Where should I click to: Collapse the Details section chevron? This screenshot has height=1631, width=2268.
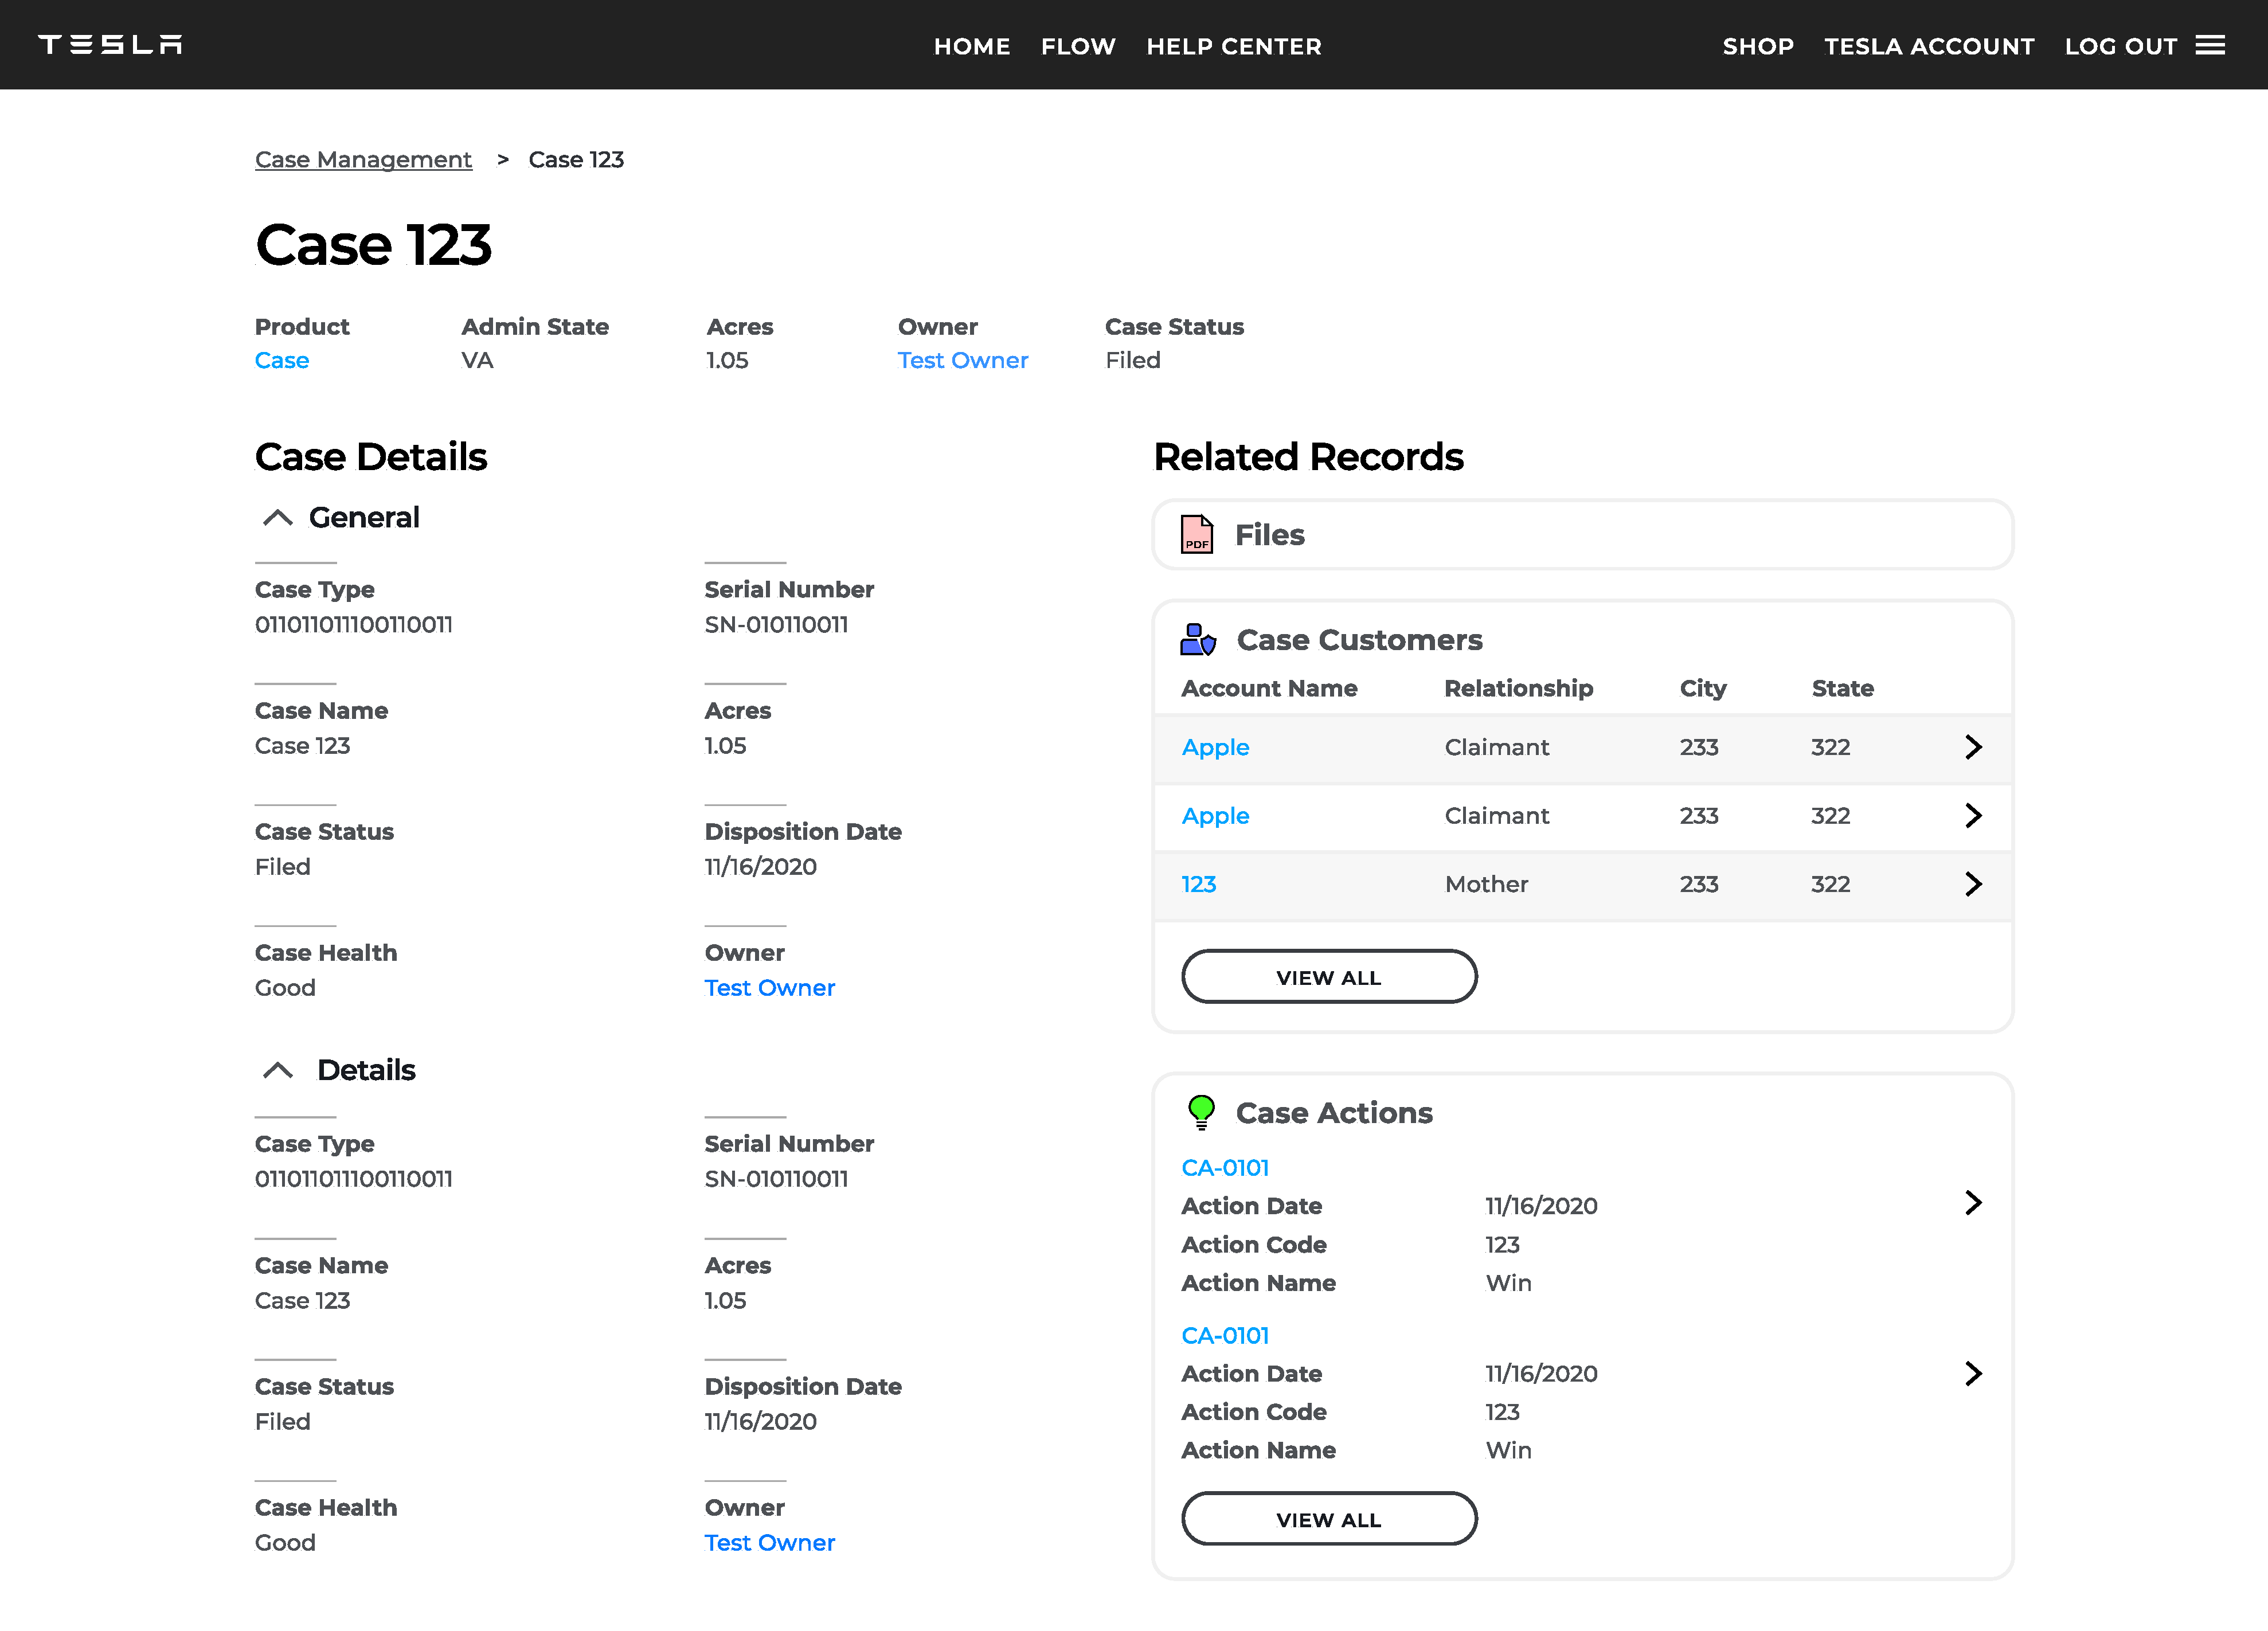[x=277, y=1071]
